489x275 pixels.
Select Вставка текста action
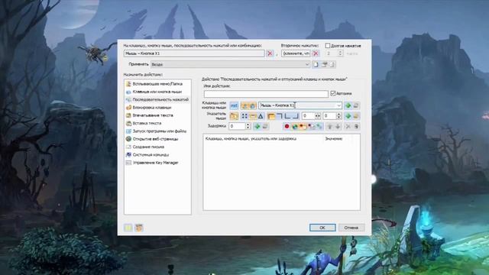tap(157, 124)
